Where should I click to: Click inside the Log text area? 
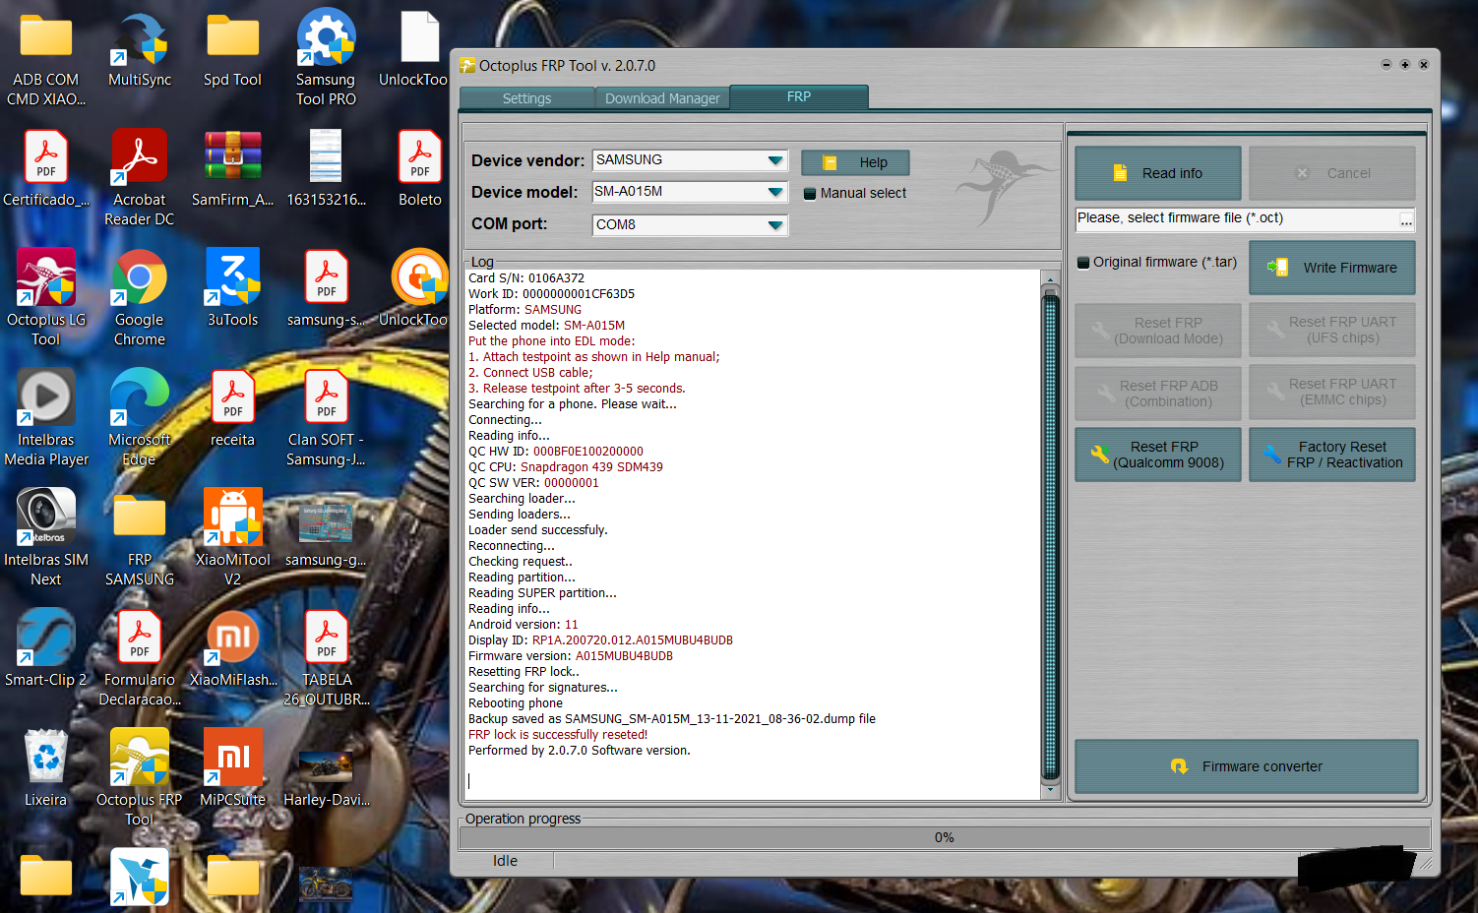click(752, 534)
